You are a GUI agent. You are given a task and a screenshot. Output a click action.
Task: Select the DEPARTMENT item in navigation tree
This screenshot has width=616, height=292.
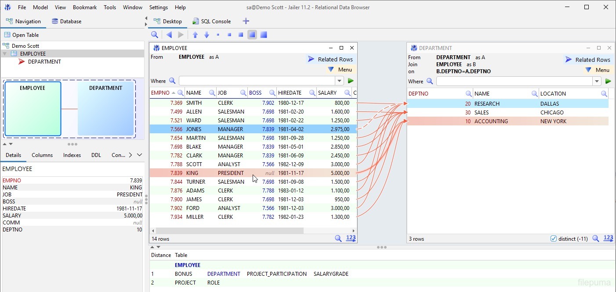point(44,62)
